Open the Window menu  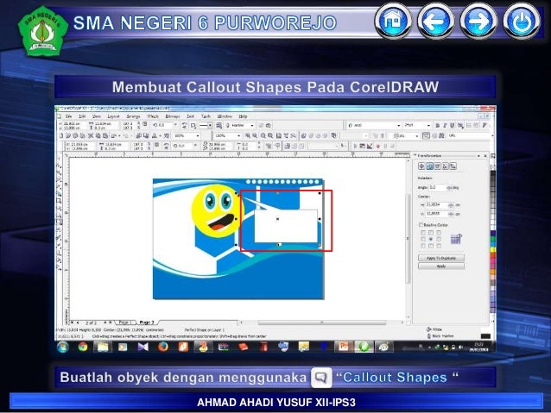tap(225, 116)
